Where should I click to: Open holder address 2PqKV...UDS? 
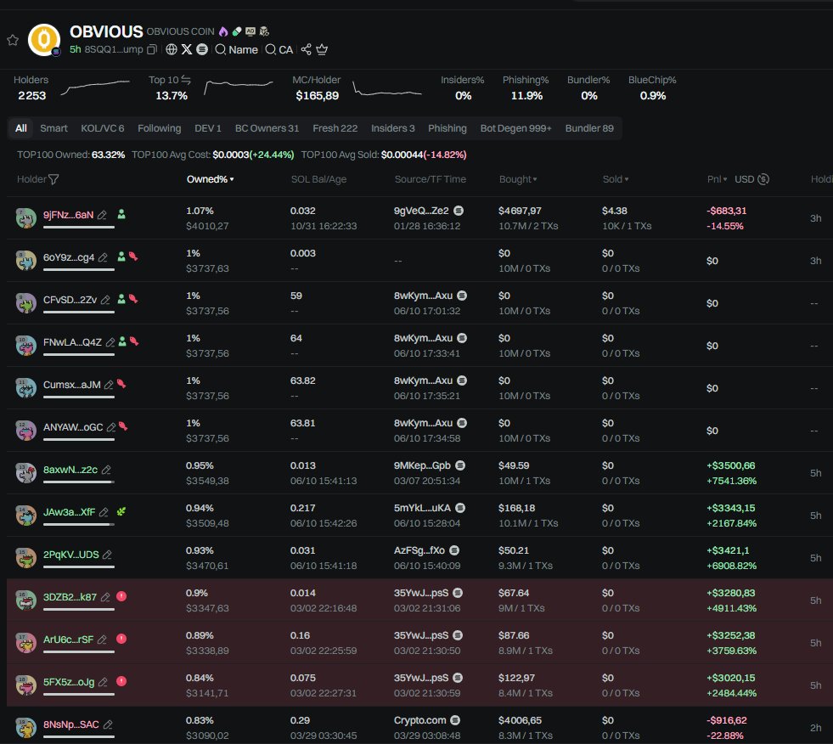70,555
